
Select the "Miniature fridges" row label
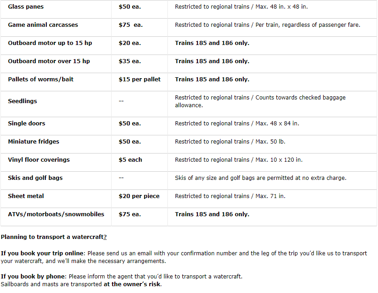(x=34, y=142)
